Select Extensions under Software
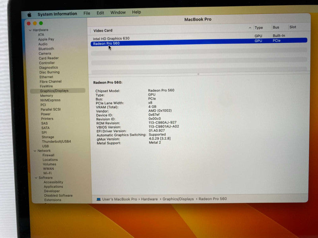This screenshot has width=318, height=238. click(52, 200)
